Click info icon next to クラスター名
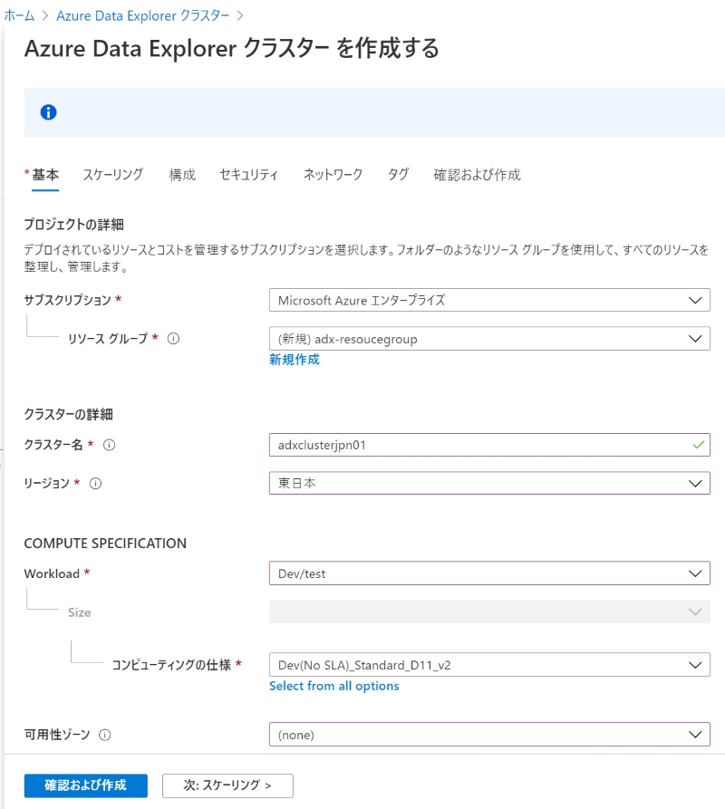This screenshot has width=725, height=809. tap(109, 445)
